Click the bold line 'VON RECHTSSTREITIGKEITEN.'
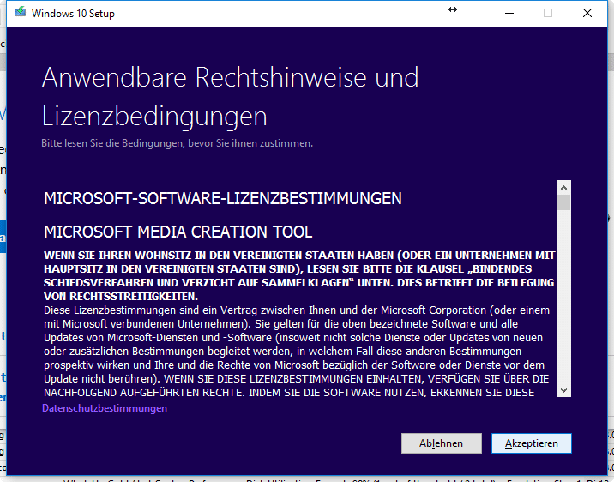This screenshot has height=482, width=614. (x=121, y=297)
